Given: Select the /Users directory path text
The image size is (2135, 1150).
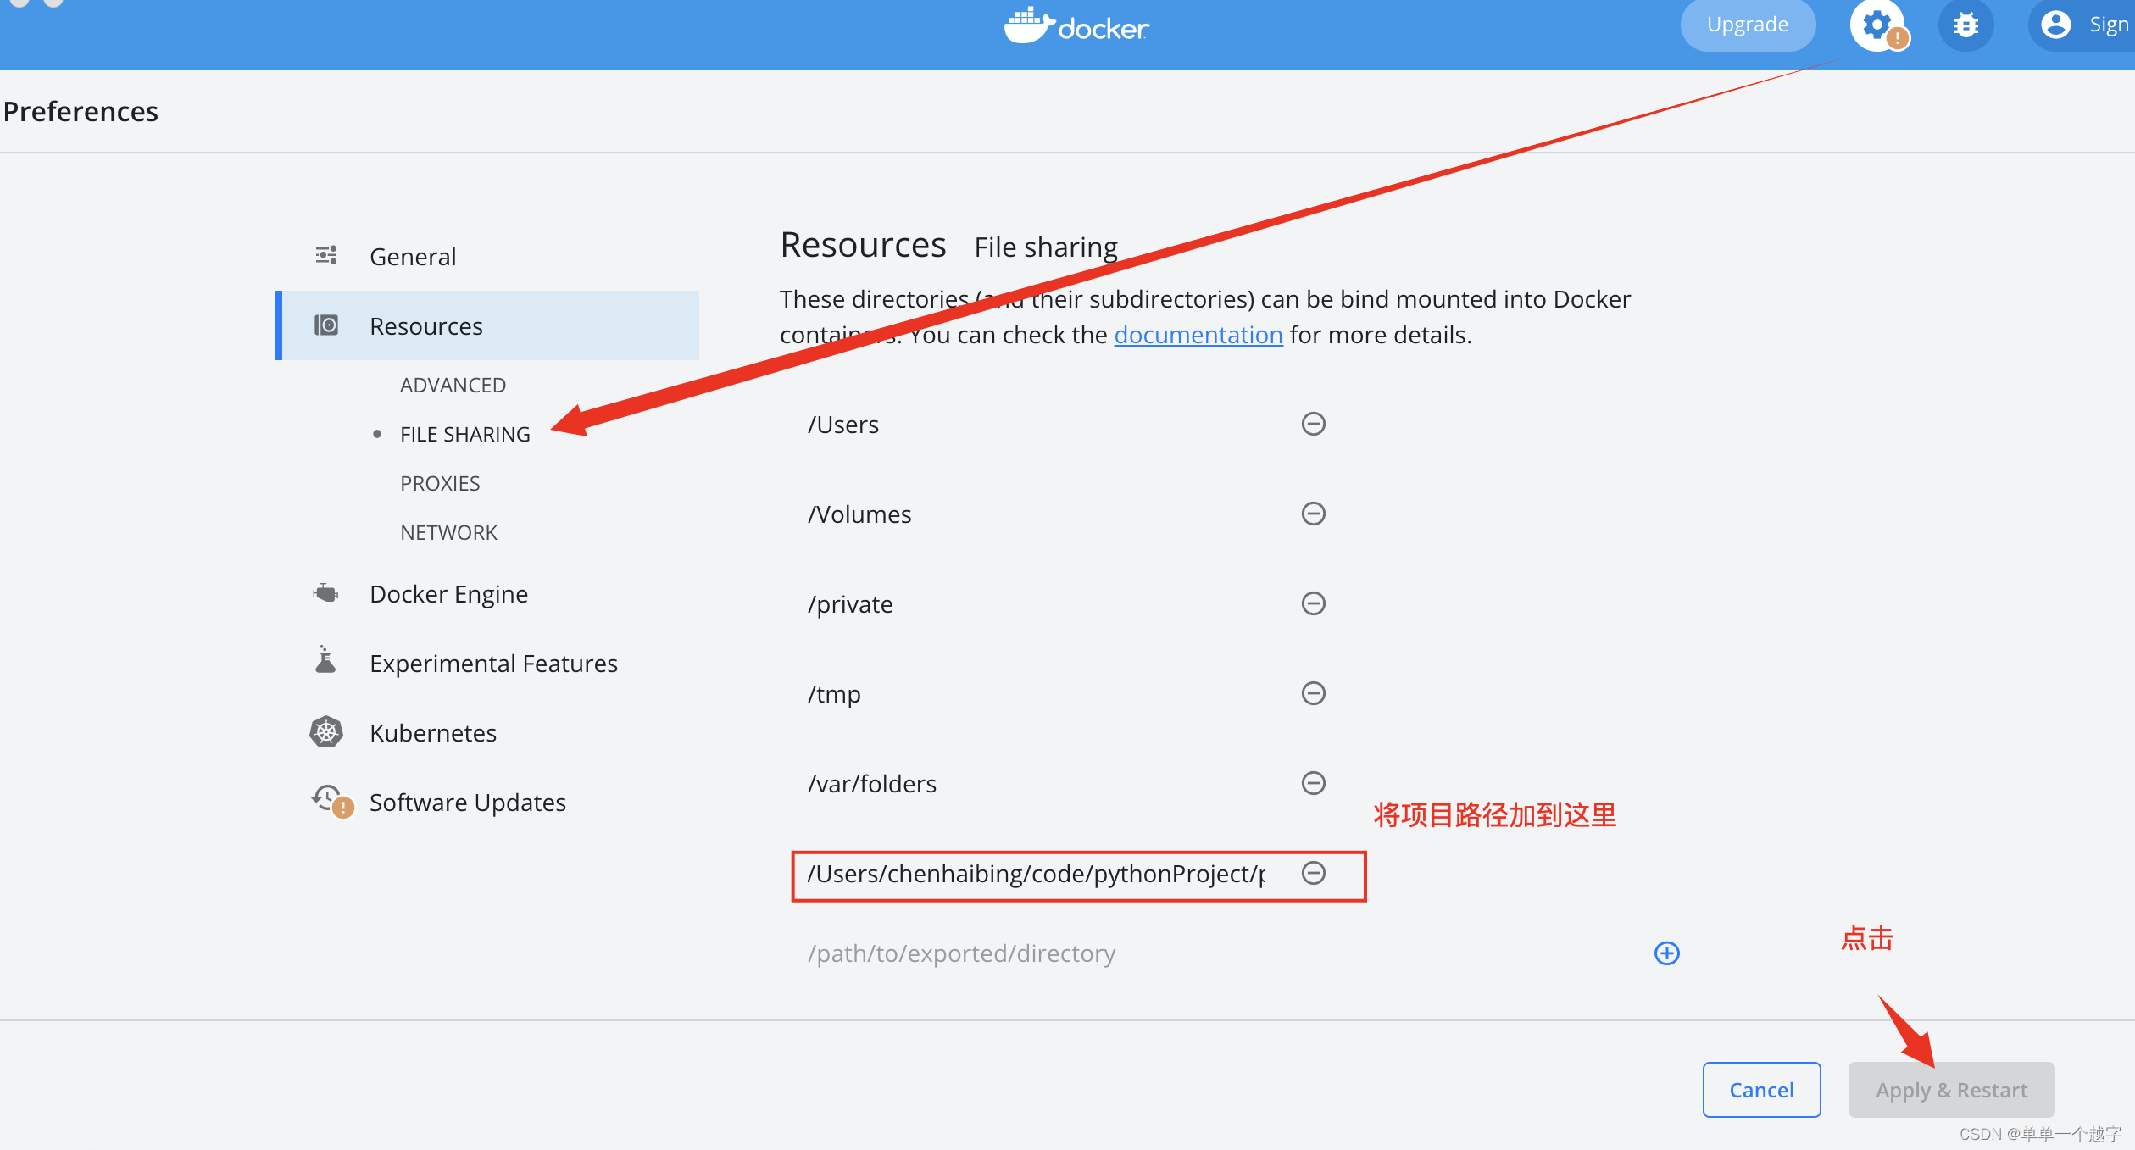Looking at the screenshot, I should pyautogui.click(x=843, y=424).
